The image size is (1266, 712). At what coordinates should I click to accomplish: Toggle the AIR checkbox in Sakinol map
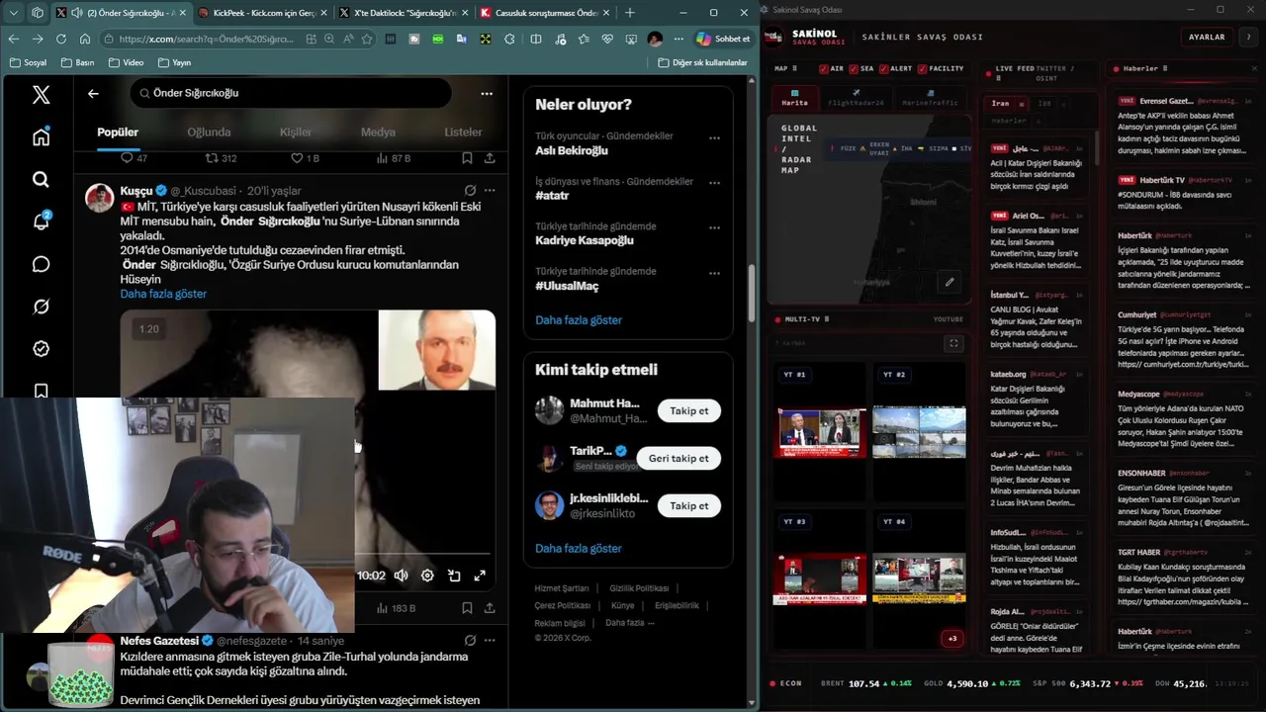[x=824, y=69]
